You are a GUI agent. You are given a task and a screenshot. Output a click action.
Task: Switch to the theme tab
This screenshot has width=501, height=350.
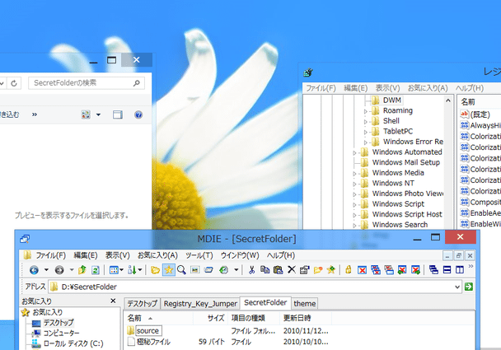(305, 303)
